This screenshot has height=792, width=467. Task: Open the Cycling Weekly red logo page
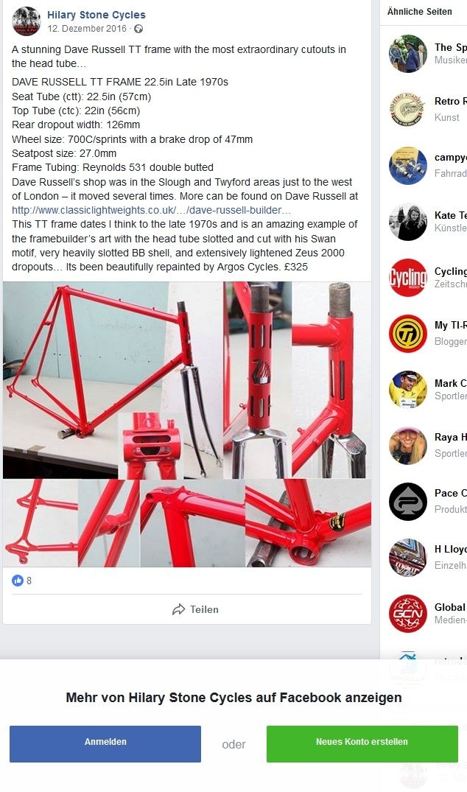[x=408, y=277]
